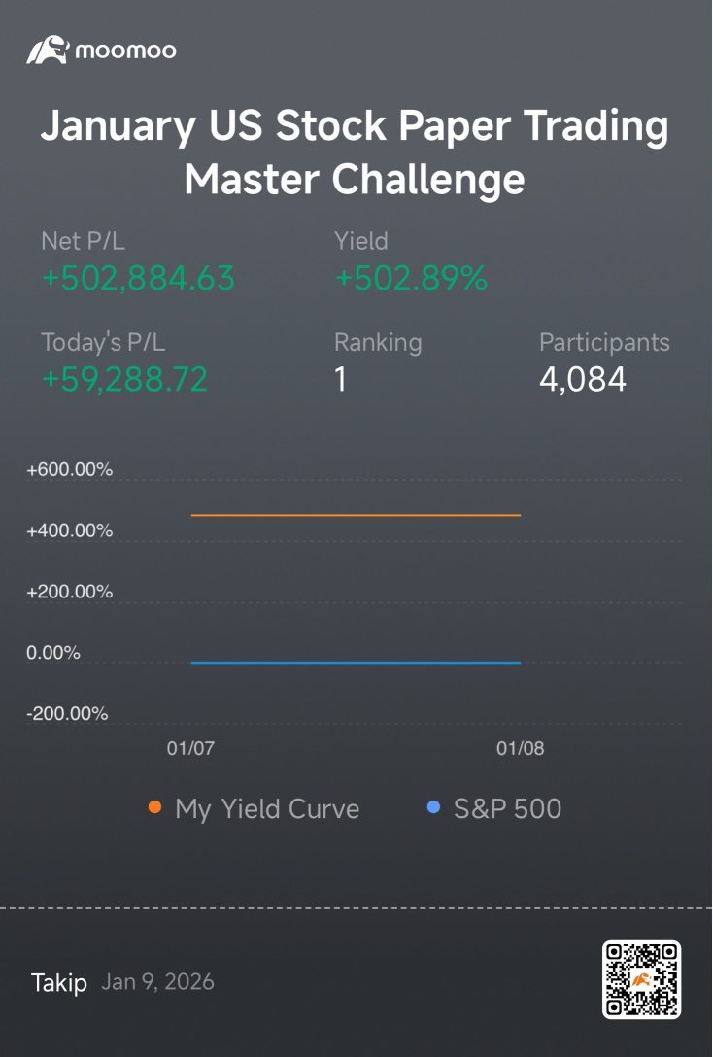The image size is (713, 1057).
Task: Click the QR code in bottom corner
Action: coord(641,979)
